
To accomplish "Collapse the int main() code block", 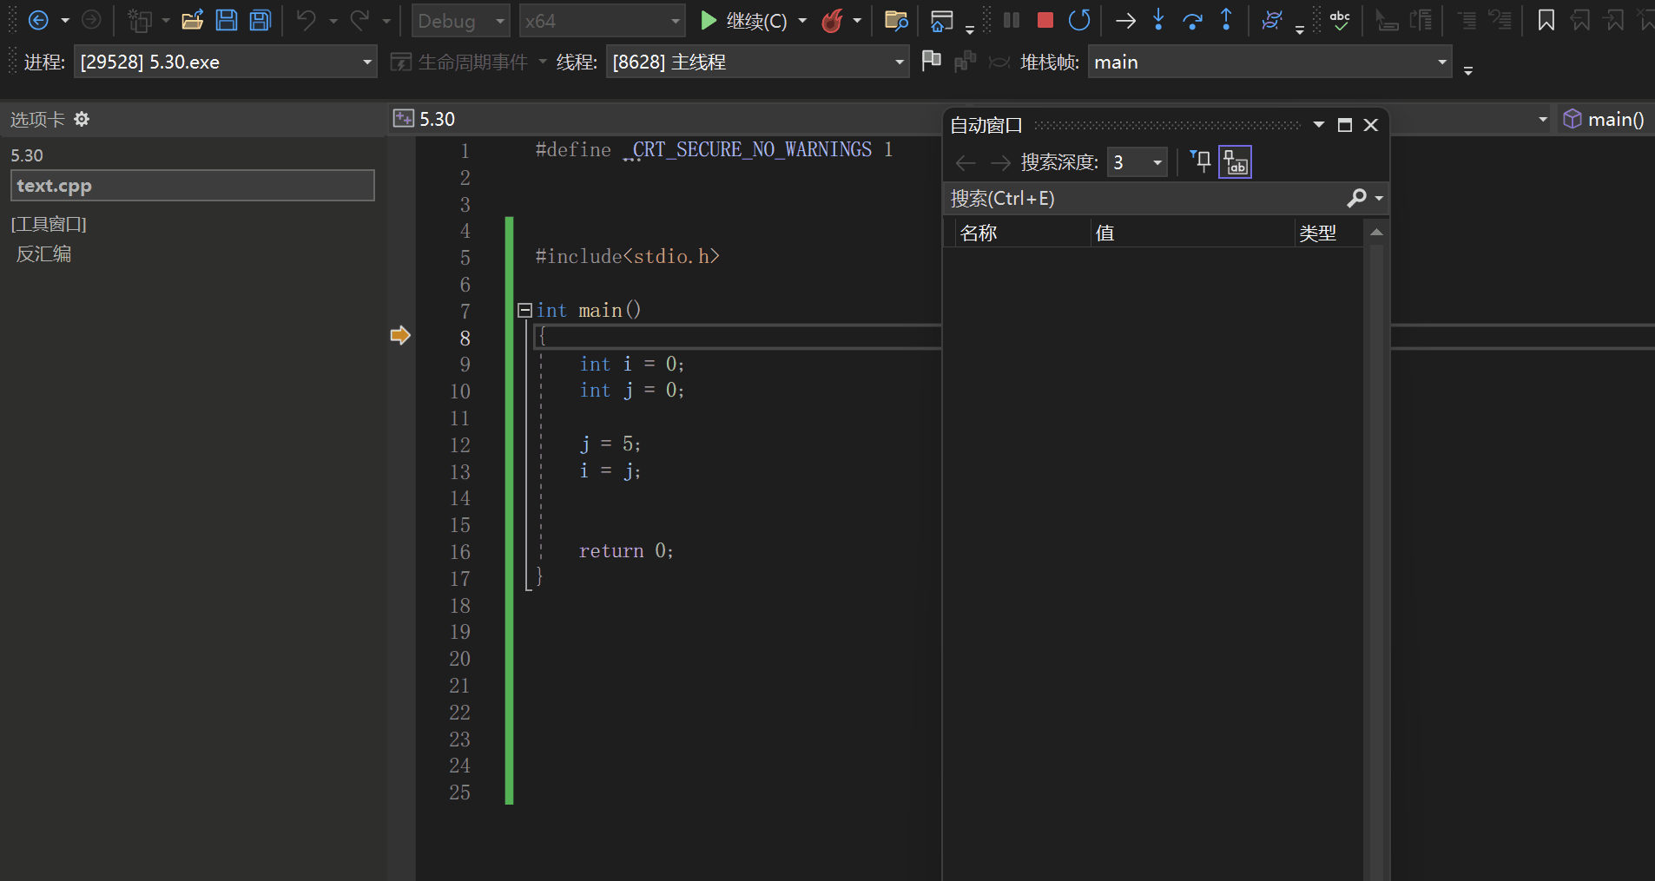I will pyautogui.click(x=524, y=310).
